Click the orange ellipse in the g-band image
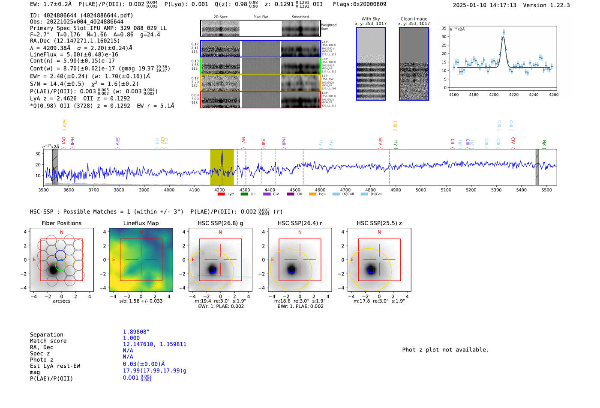600x408 pixels. (x=212, y=268)
